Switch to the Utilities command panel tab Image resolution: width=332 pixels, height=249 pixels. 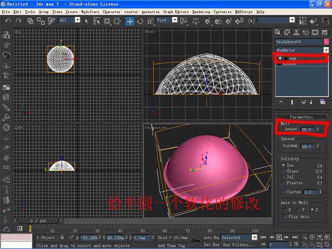pyautogui.click(x=324, y=32)
